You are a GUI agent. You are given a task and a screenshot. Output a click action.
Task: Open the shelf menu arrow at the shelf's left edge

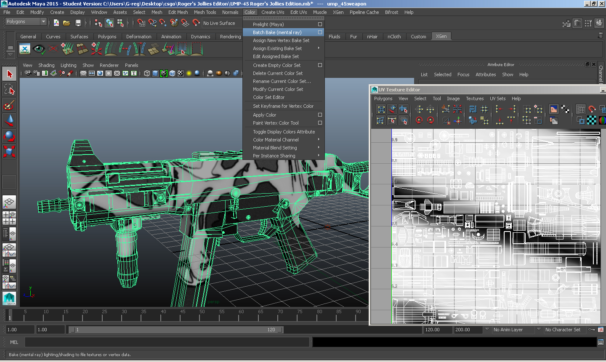pos(11,54)
